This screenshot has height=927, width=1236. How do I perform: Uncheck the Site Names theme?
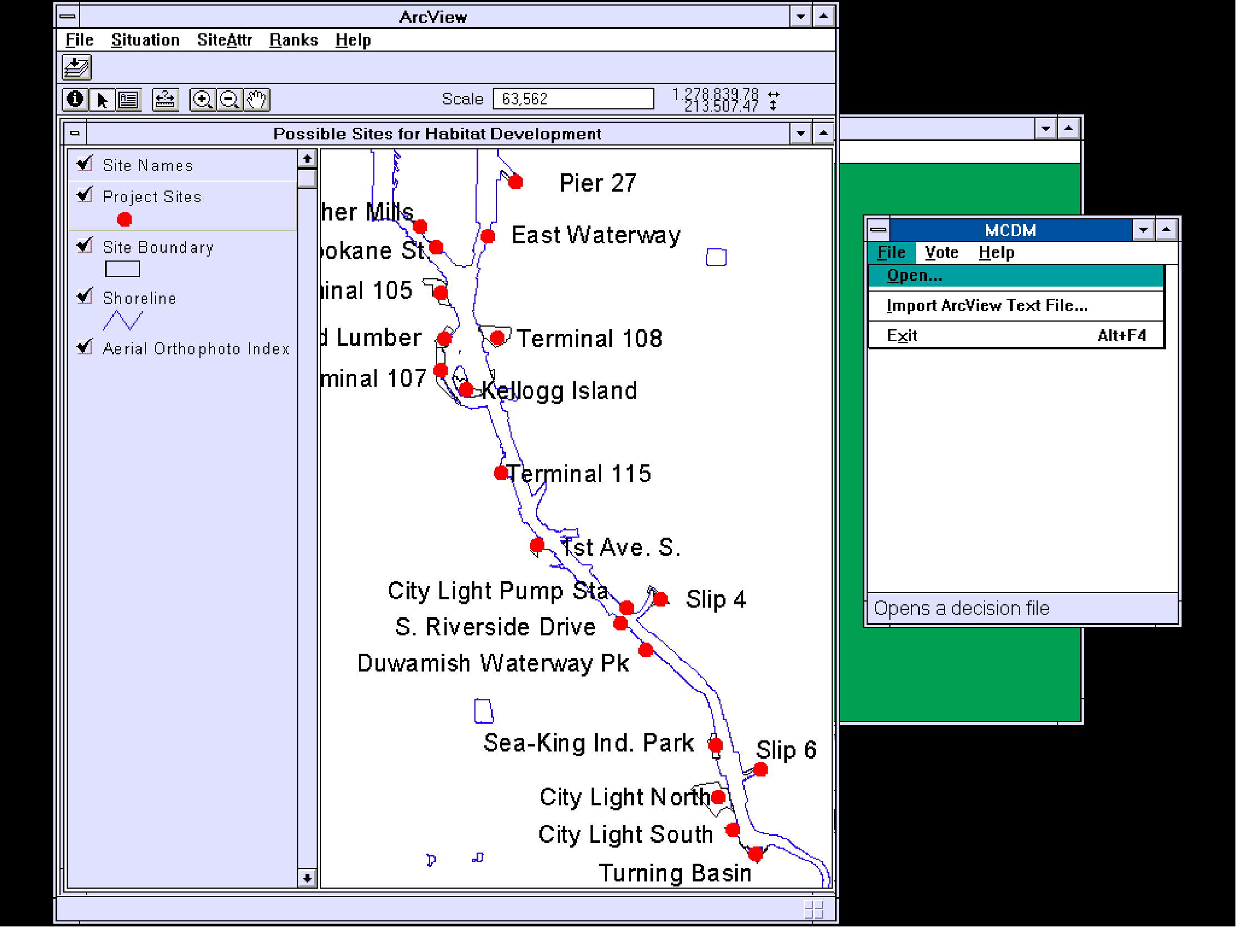pyautogui.click(x=85, y=164)
